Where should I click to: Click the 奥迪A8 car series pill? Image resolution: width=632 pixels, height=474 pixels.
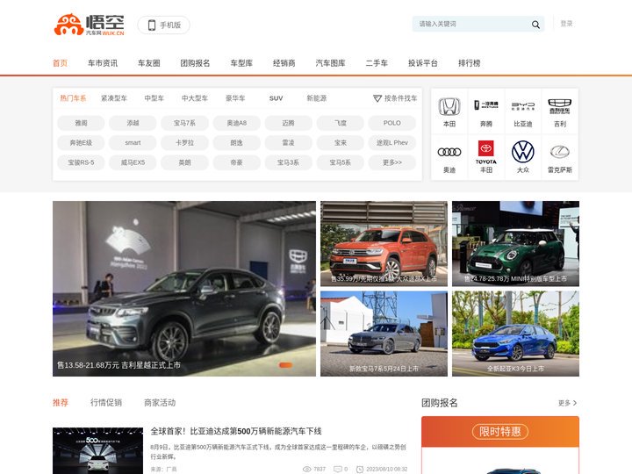[x=237, y=123]
